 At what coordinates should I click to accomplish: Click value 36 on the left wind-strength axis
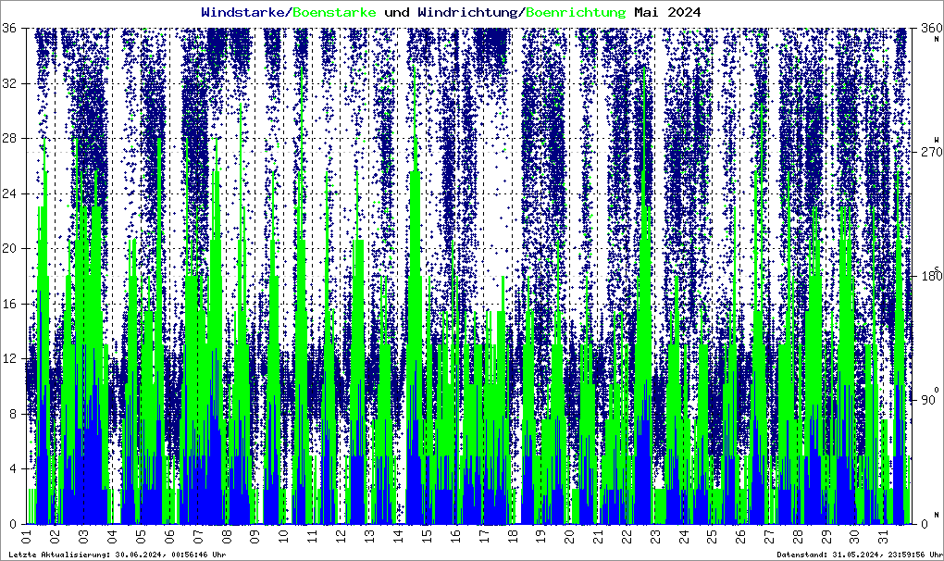(9, 29)
